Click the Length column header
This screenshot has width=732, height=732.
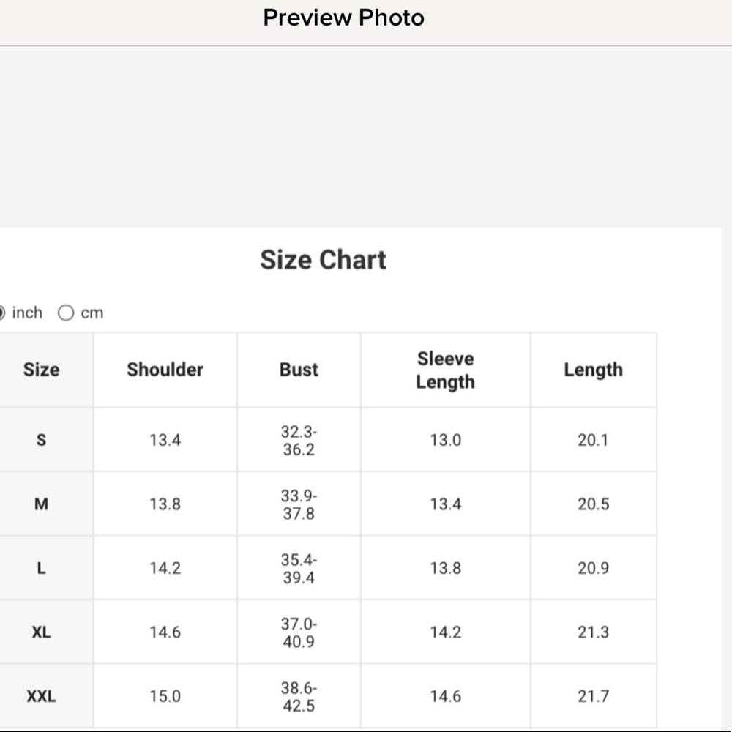tap(594, 370)
